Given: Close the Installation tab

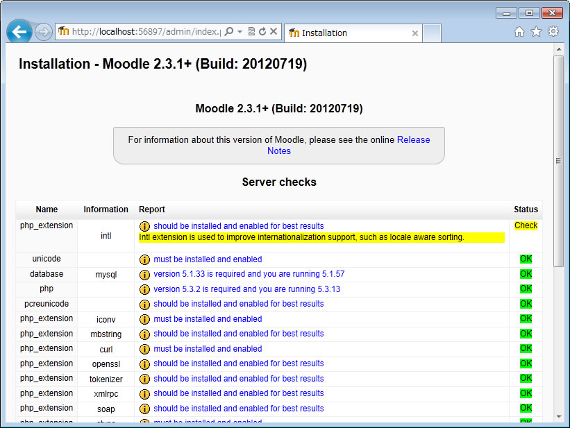Looking at the screenshot, I should point(415,33).
